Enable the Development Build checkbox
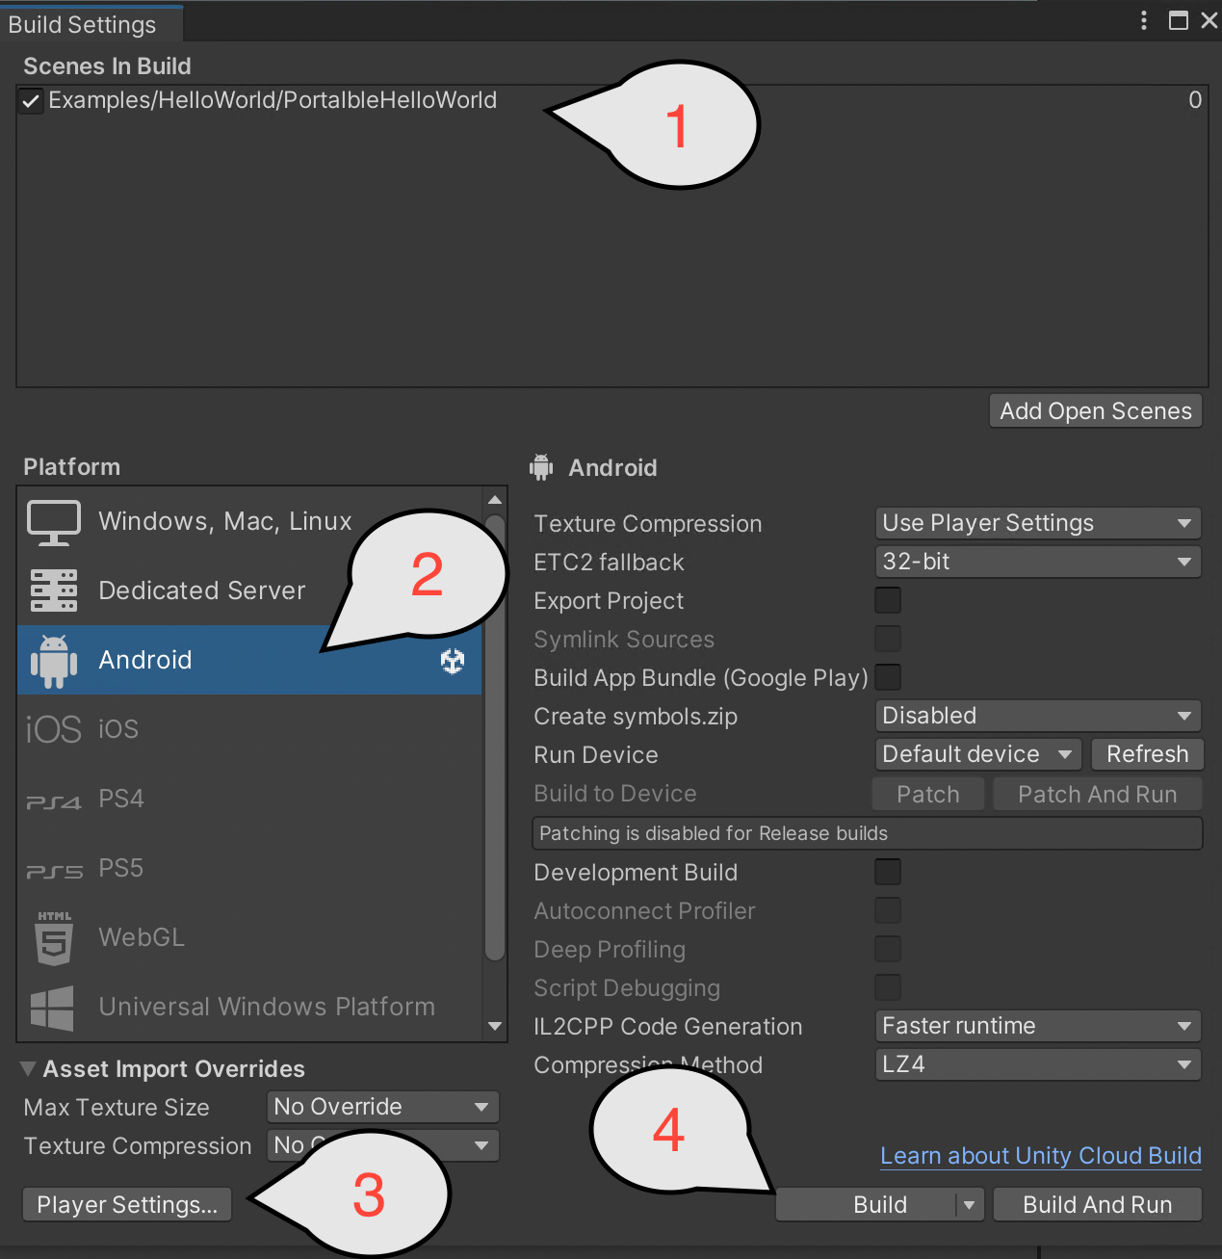1222x1259 pixels. [x=888, y=872]
